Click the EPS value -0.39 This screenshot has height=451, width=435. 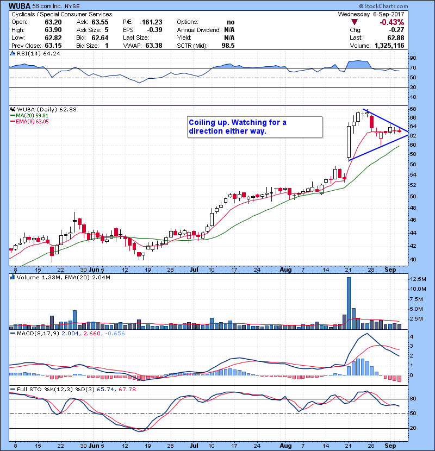(154, 30)
